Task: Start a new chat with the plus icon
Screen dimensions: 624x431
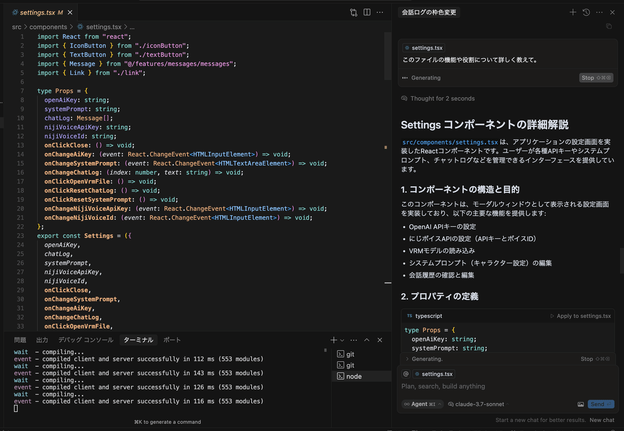Action: pos(573,11)
